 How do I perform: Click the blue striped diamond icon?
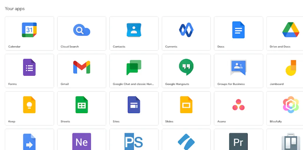click(186, 142)
